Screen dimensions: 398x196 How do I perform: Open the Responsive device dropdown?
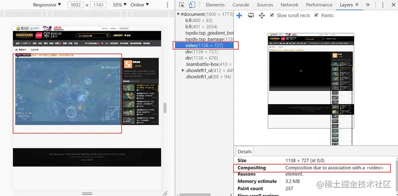coord(47,5)
